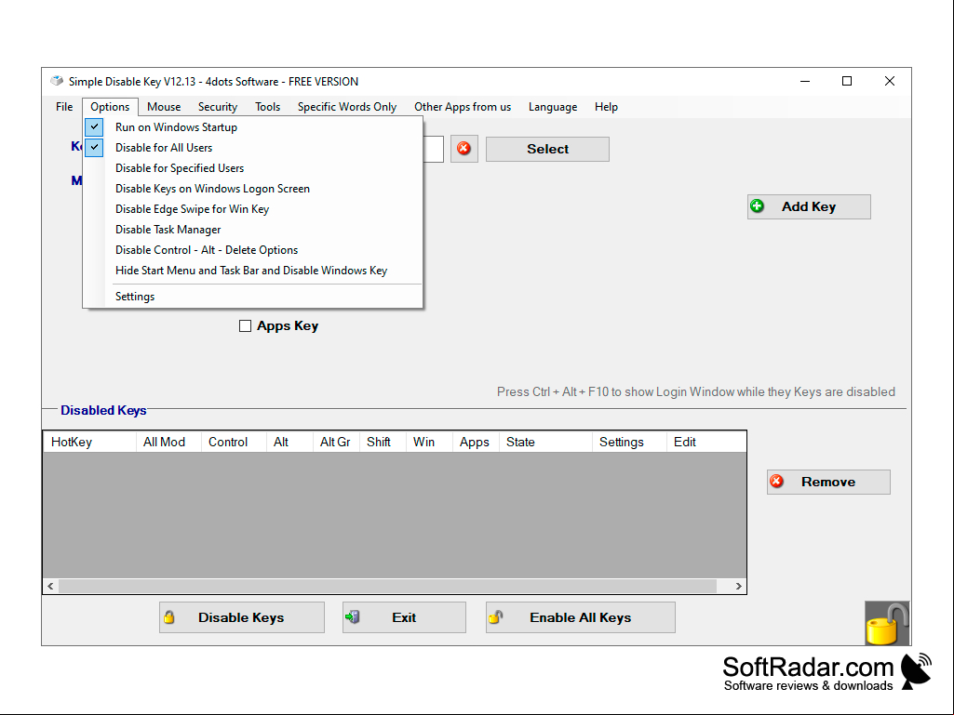Select Disable Keys on Windows Logon Screen
Image resolution: width=954 pixels, height=715 pixels.
pyautogui.click(x=253, y=189)
